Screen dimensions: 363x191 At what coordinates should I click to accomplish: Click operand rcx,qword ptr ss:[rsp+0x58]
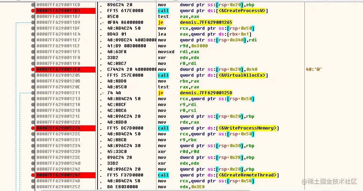(x=217, y=181)
